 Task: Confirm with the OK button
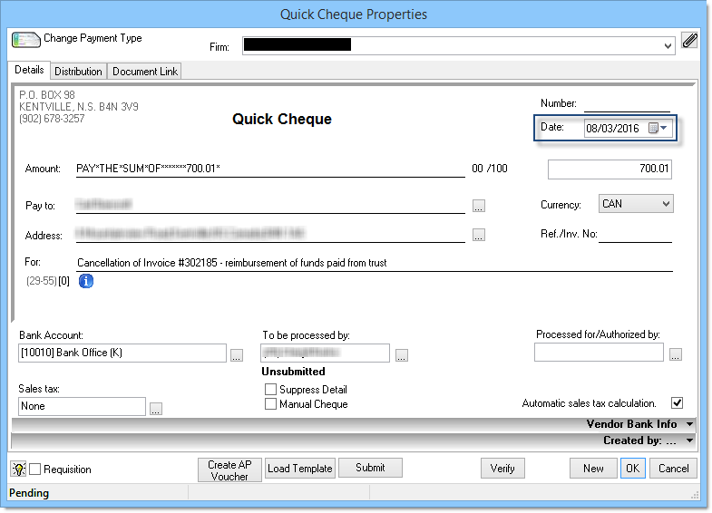632,468
